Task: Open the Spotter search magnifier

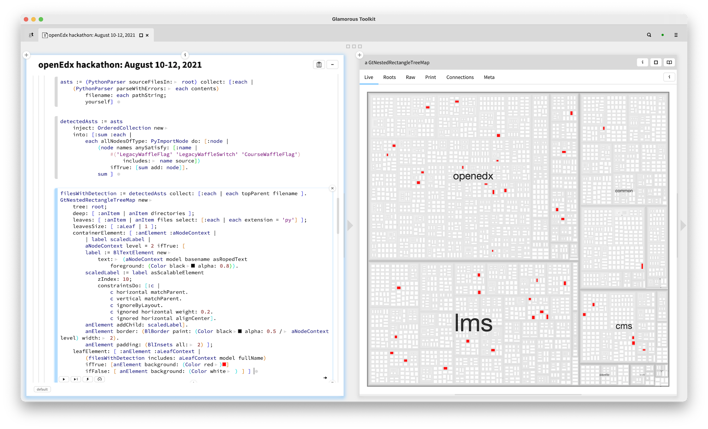Action: 649,35
